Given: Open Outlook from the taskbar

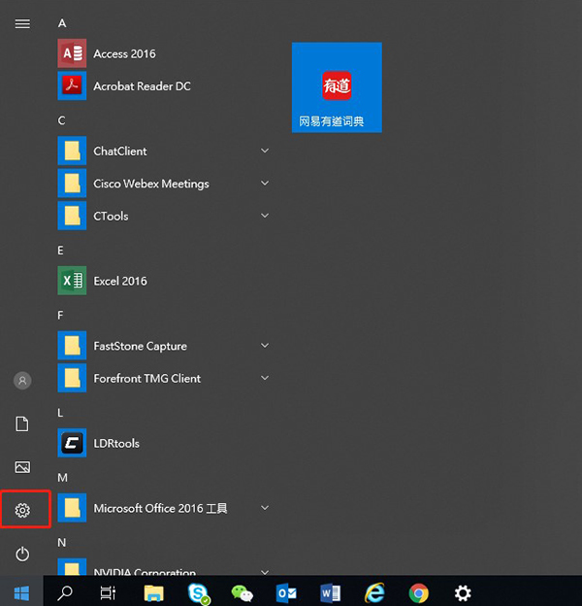Looking at the screenshot, I should 286,592.
